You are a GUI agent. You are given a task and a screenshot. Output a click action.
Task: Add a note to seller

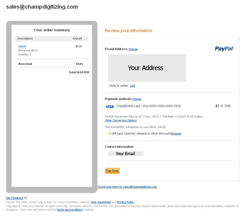[x=133, y=86]
